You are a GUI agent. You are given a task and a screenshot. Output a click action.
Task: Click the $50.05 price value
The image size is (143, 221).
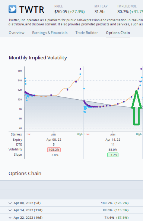pyautogui.click(x=61, y=12)
